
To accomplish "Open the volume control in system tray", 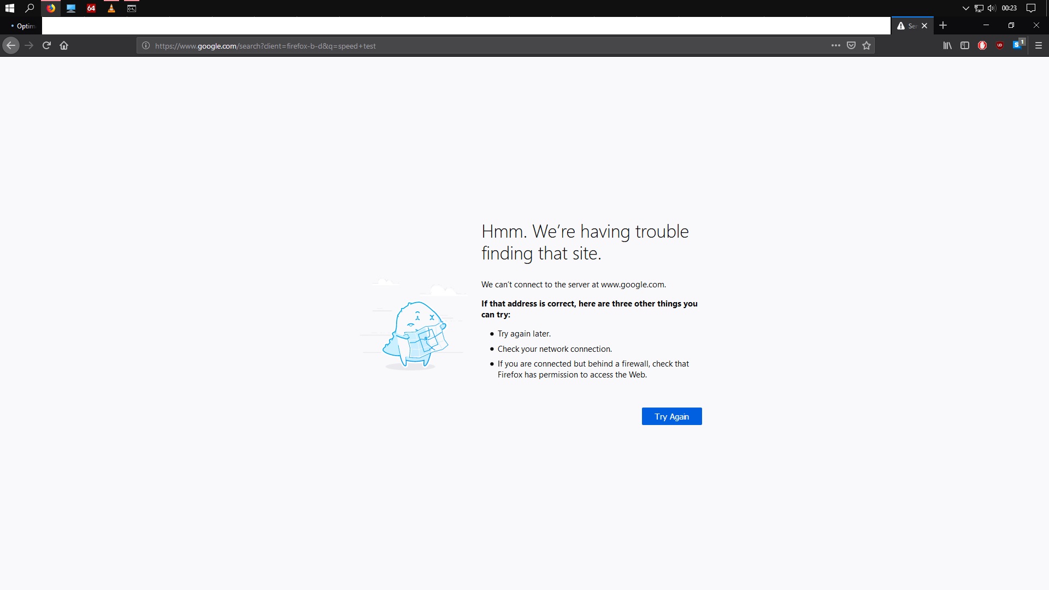I will coord(992,8).
